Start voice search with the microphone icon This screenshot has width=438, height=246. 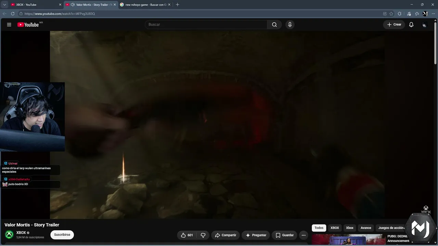(x=290, y=25)
